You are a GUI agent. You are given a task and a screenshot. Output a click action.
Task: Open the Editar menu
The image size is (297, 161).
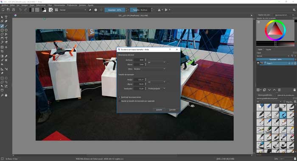[12, 5]
